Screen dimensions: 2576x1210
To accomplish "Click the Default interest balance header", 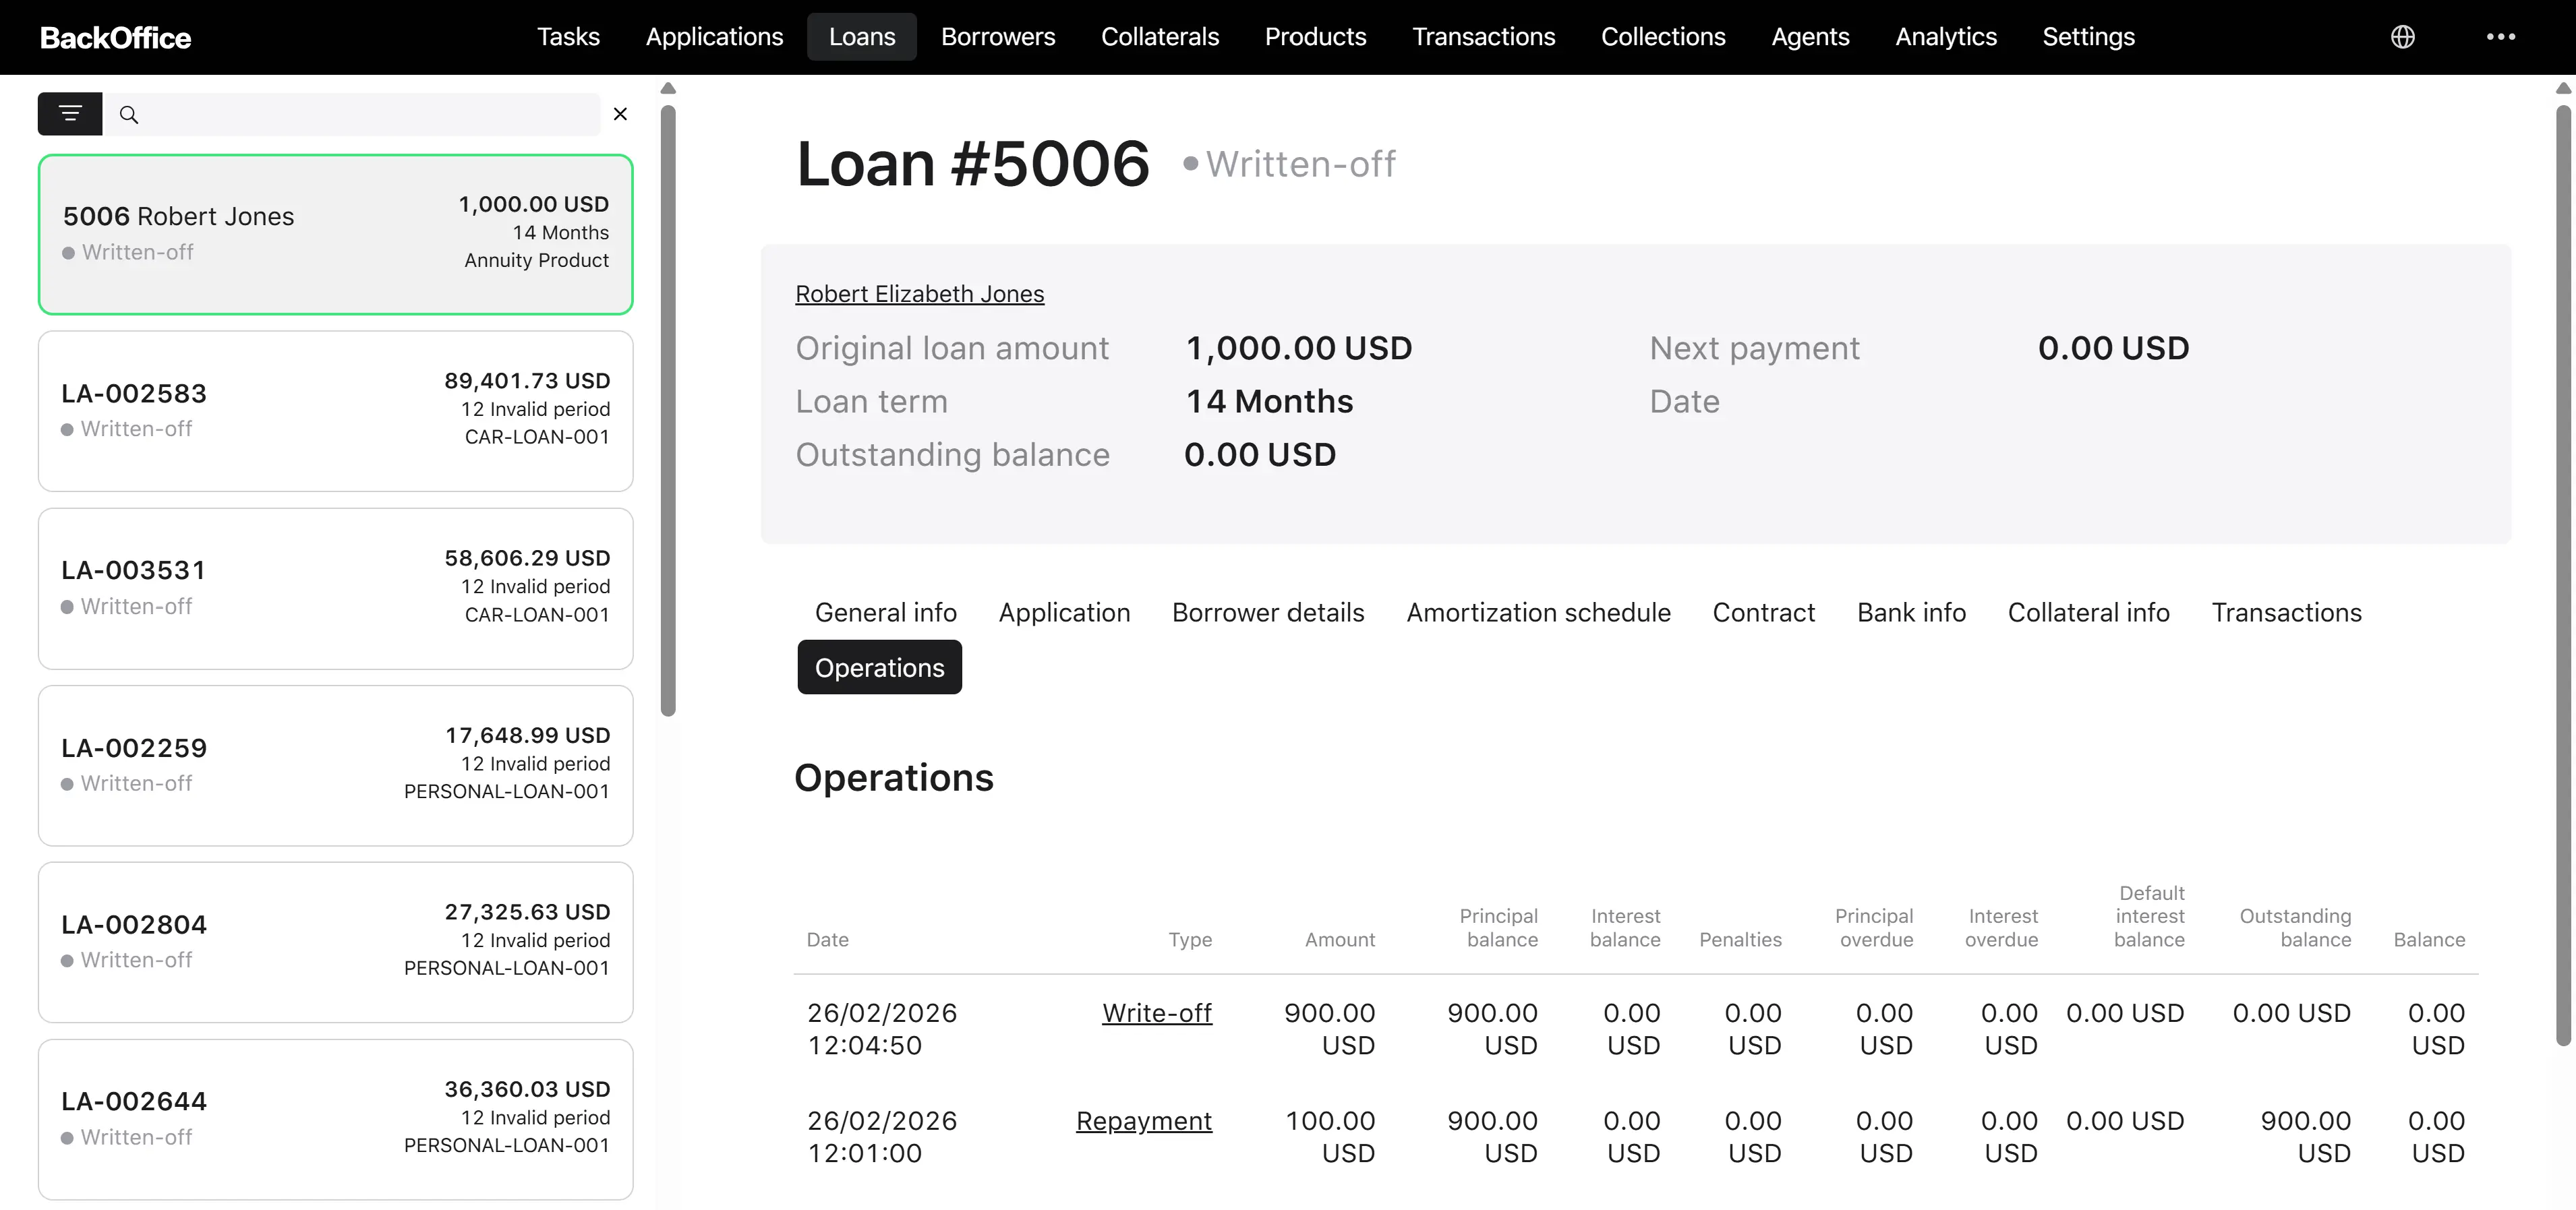I will pyautogui.click(x=2149, y=916).
